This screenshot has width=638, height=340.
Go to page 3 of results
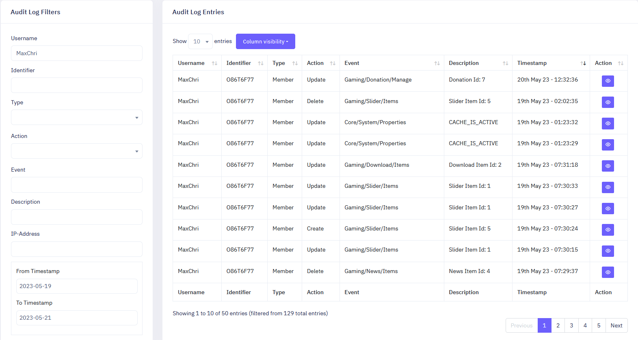[571, 325]
